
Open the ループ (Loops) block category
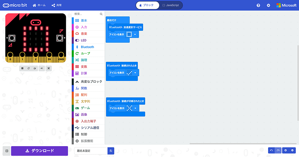[x=88, y=54]
